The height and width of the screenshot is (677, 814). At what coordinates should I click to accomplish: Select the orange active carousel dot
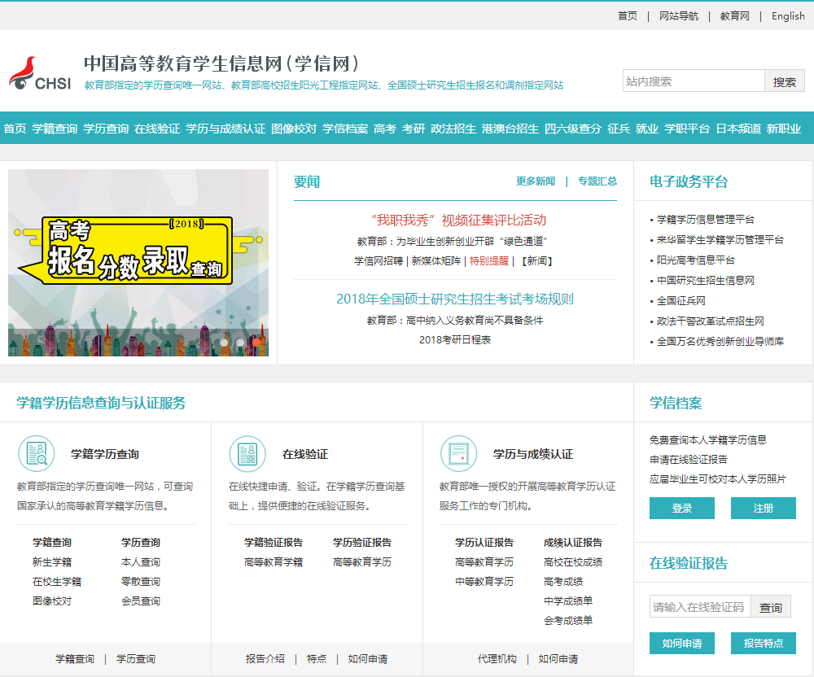pos(256,343)
